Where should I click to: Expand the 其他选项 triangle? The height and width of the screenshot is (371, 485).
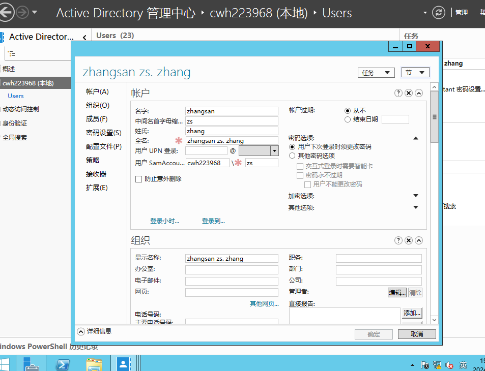pyautogui.click(x=416, y=207)
